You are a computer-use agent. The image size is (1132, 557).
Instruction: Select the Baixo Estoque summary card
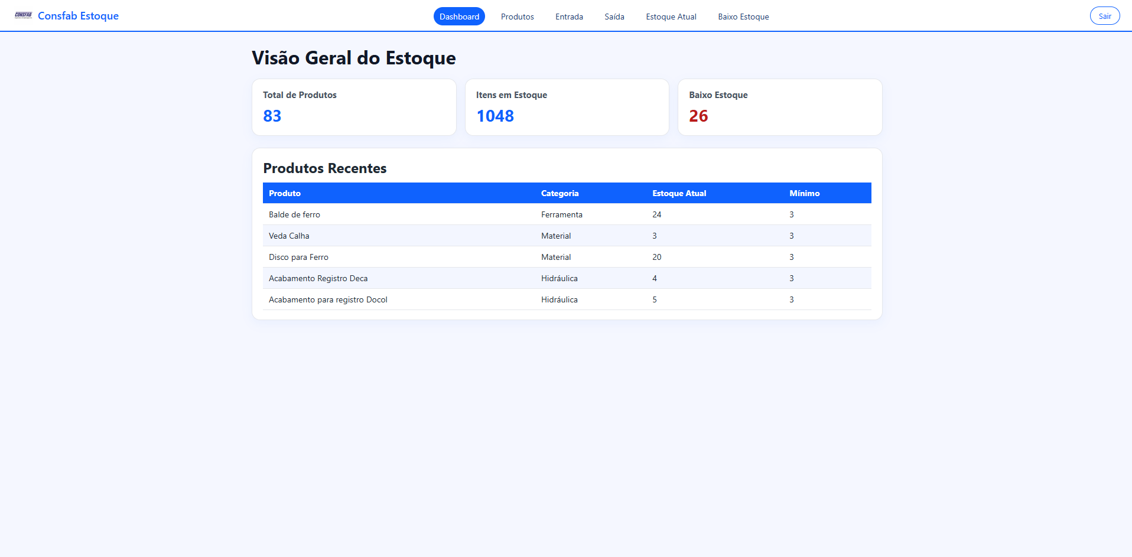pyautogui.click(x=779, y=107)
